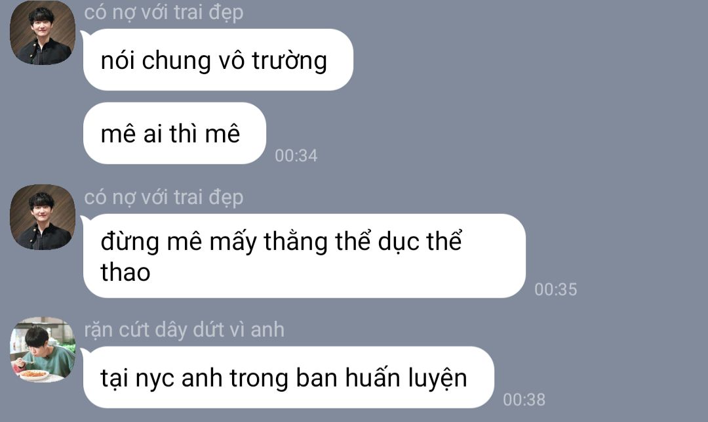Click the 00:34 timestamp

click(x=296, y=156)
